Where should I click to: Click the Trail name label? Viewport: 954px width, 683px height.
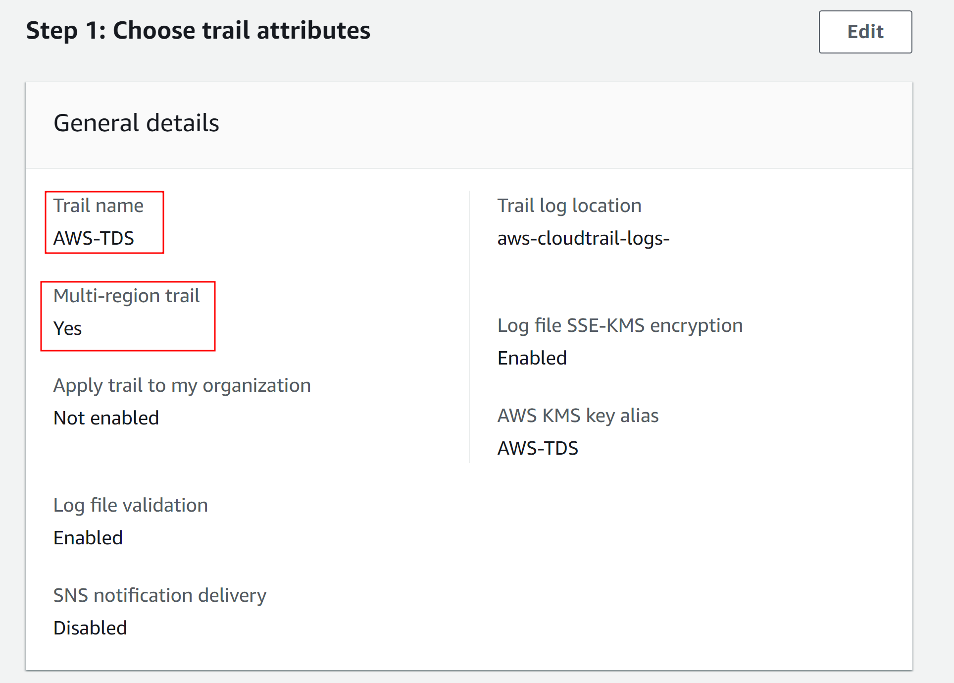99,206
